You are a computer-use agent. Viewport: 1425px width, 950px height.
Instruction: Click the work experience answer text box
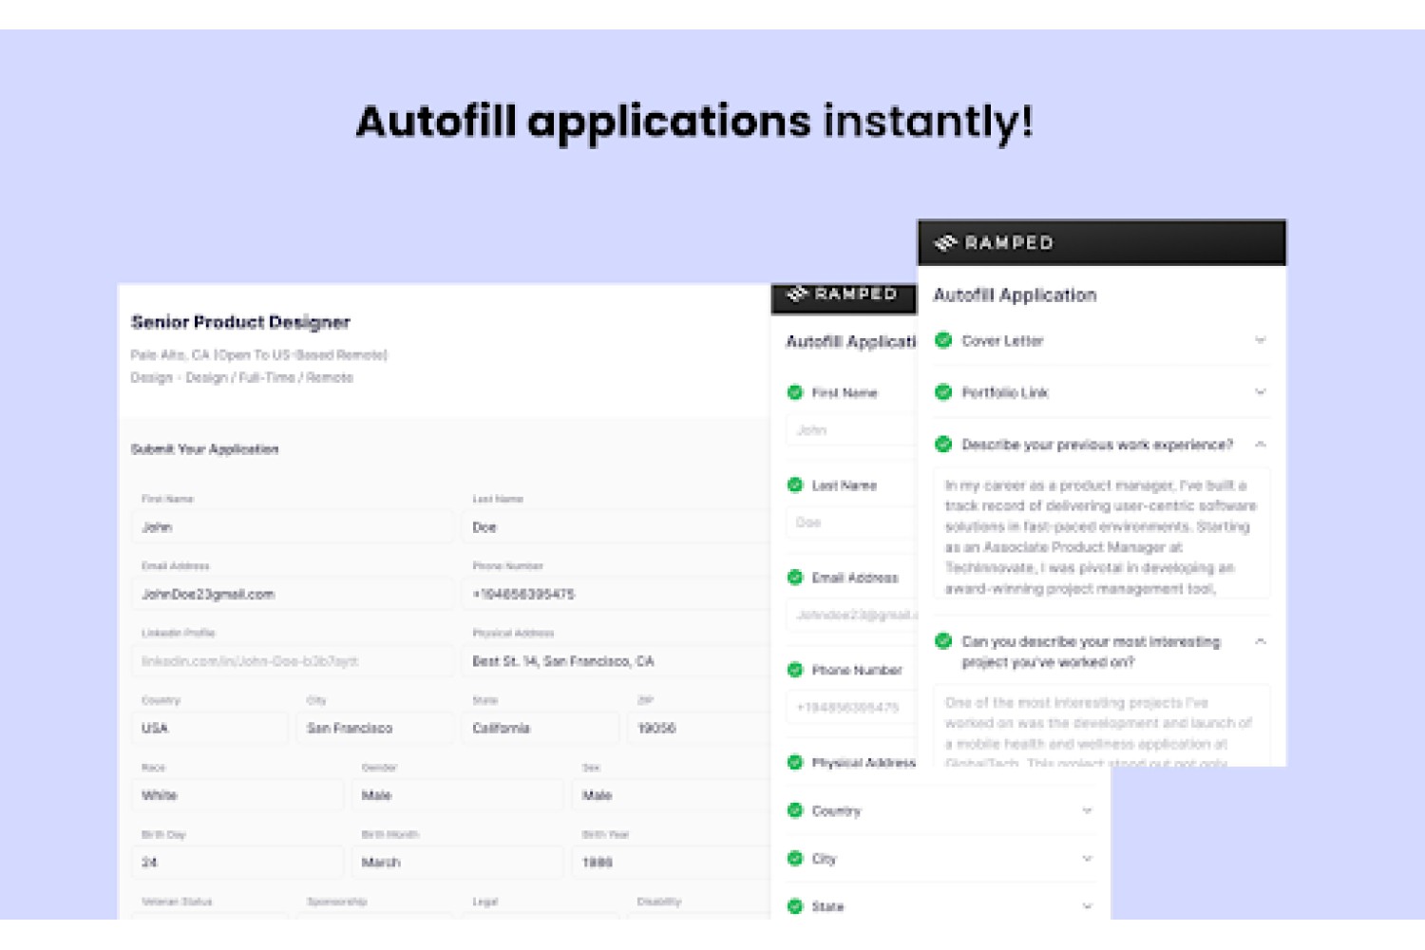pos(1102,533)
